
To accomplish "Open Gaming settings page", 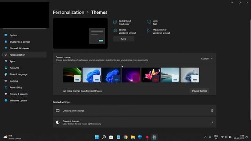I will point(24,81).
